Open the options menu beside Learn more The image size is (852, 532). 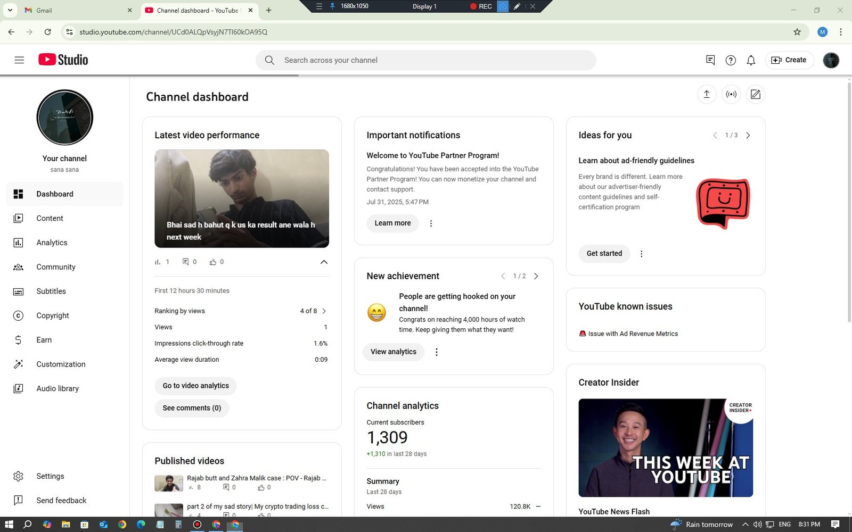pos(431,223)
